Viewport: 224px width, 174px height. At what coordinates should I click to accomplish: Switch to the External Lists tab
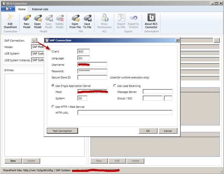[x=40, y=9]
